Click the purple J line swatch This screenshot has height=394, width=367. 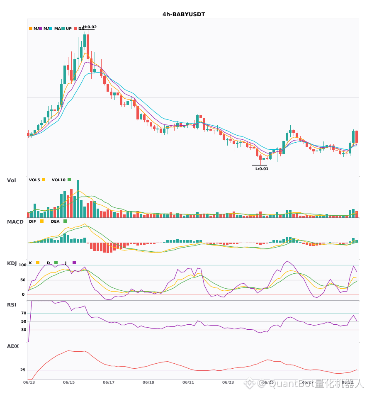pyautogui.click(x=74, y=263)
